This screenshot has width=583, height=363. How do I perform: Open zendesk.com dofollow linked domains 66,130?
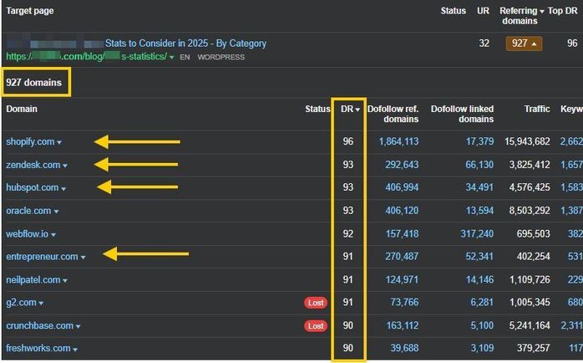click(479, 165)
